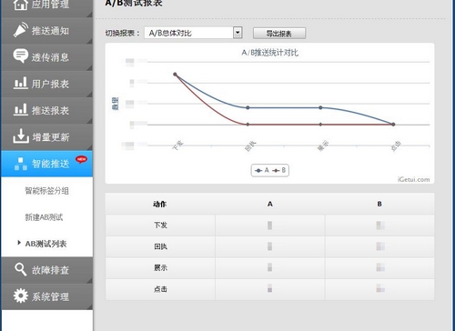Click the 展示 row label in table
Screen dimensions: 455x331
pyautogui.click(x=160, y=267)
